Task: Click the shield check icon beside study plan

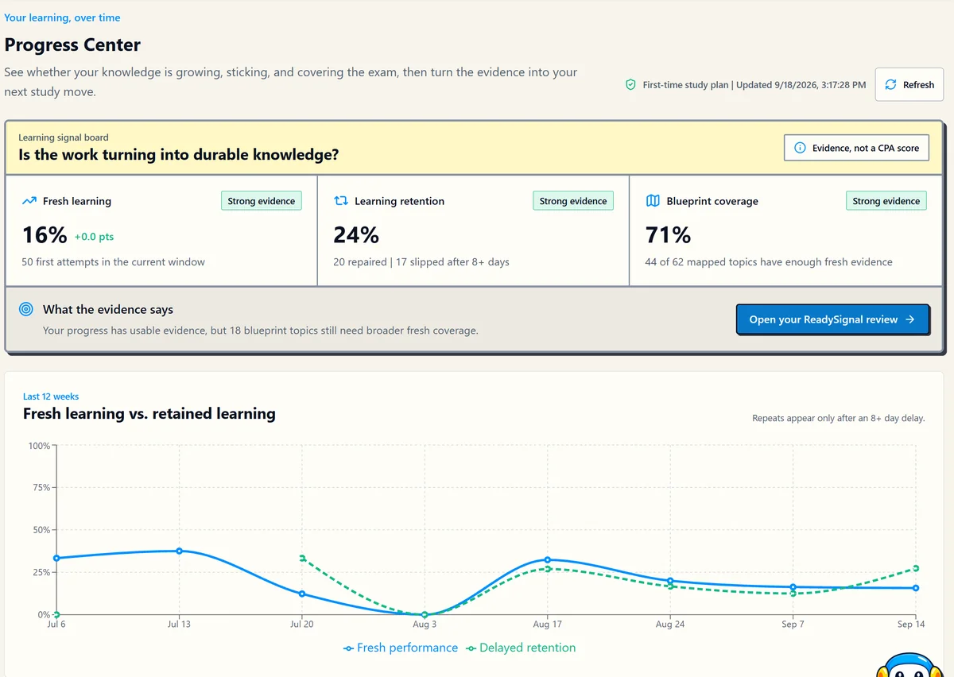Action: (630, 84)
